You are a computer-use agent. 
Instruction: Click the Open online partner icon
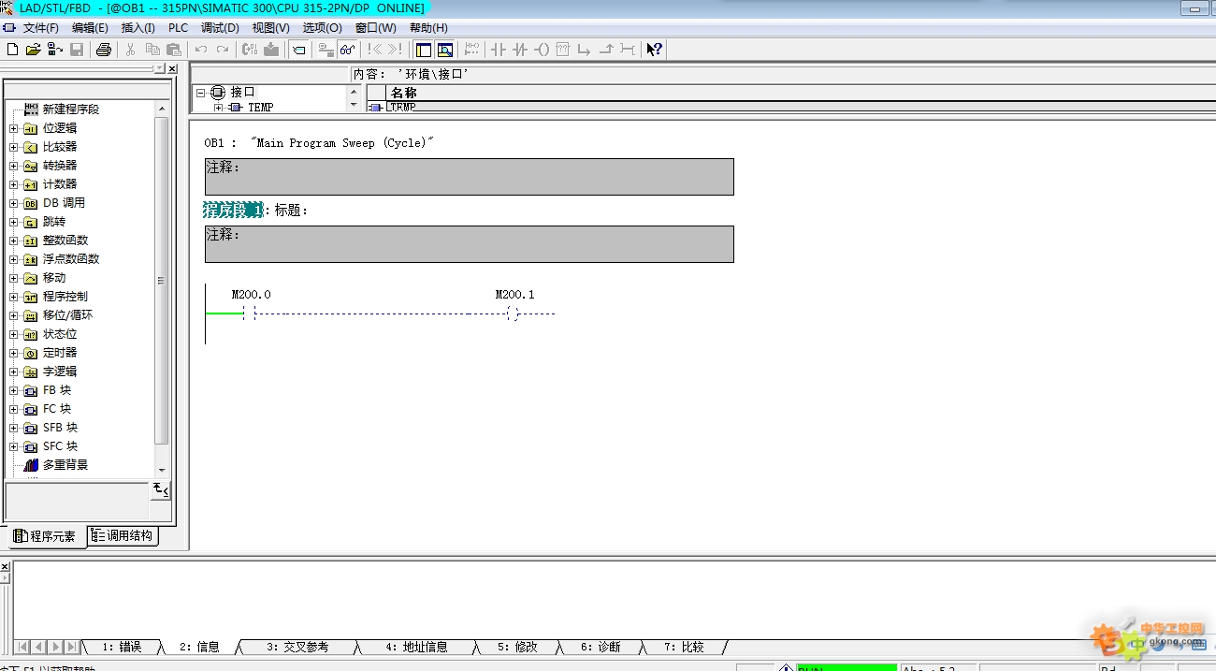coord(54,50)
